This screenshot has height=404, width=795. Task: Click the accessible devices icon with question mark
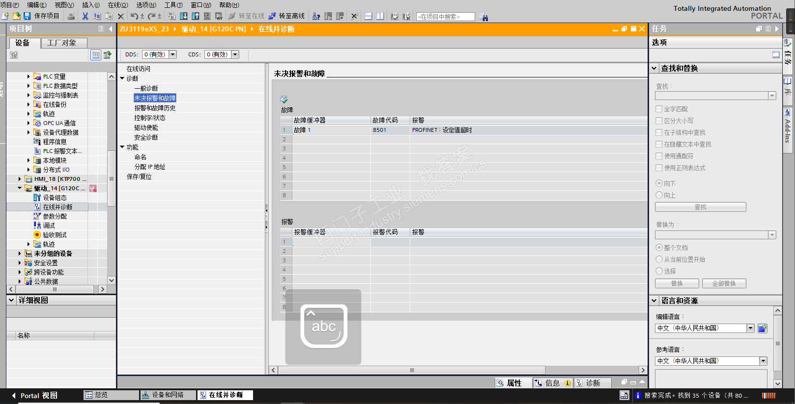point(316,16)
